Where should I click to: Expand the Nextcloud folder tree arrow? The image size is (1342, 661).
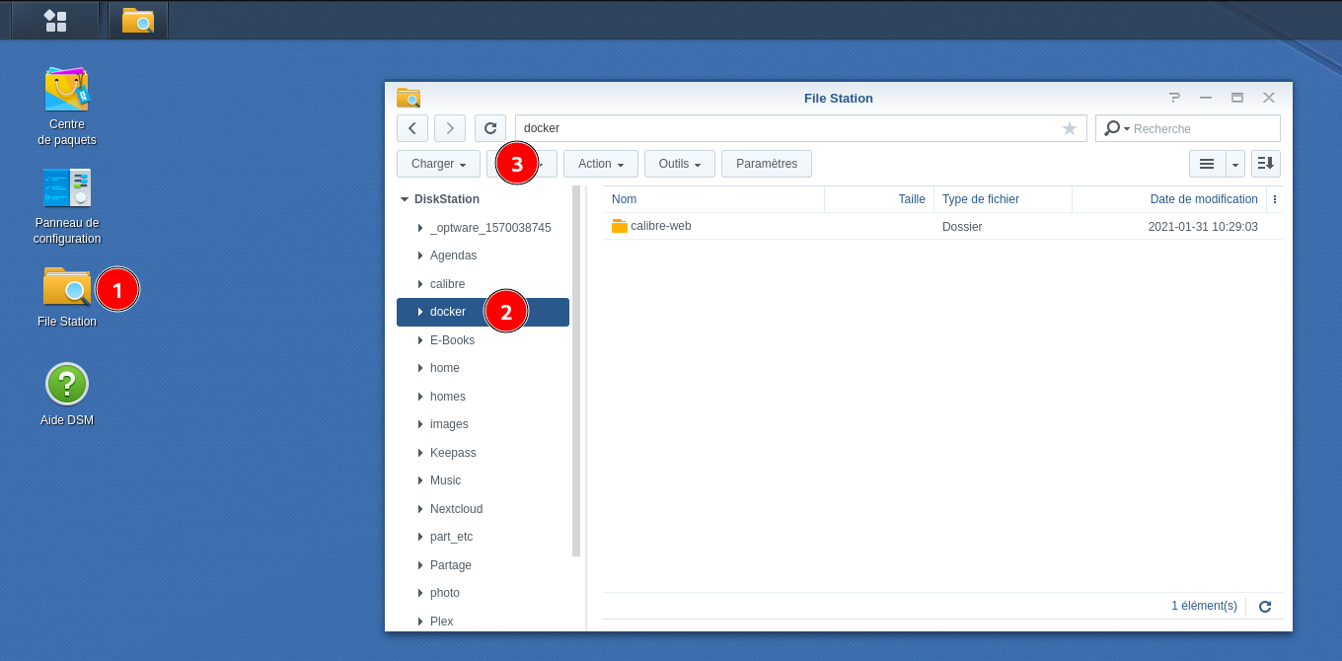420,509
